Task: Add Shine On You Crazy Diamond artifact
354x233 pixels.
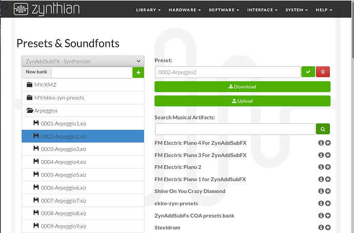Action: click(x=328, y=191)
